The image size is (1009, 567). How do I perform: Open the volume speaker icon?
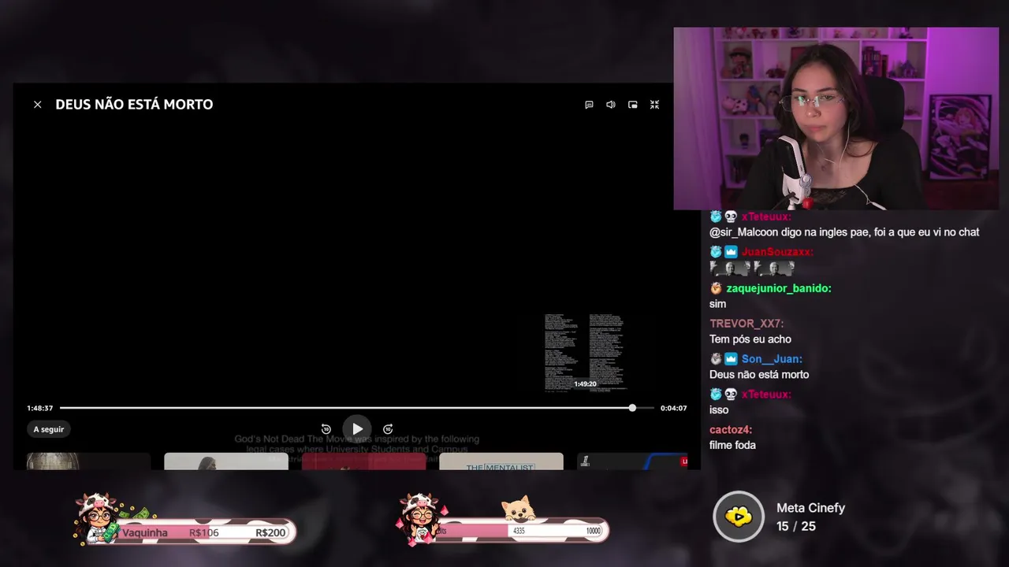click(611, 105)
